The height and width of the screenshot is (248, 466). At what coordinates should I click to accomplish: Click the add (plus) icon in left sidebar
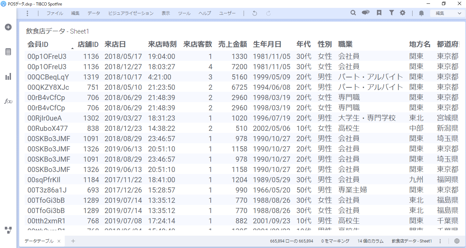(8, 27)
